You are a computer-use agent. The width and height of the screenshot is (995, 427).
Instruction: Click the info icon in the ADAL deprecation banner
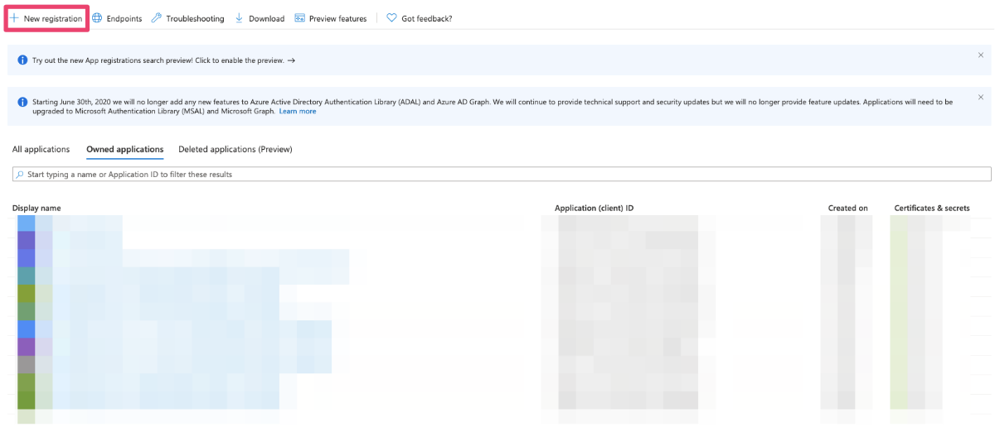point(22,102)
